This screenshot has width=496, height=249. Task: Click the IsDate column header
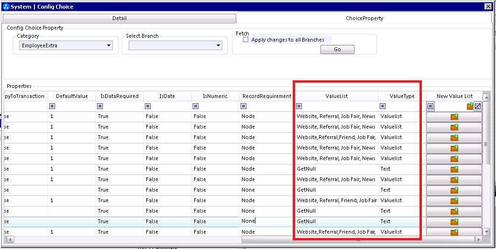coord(167,96)
